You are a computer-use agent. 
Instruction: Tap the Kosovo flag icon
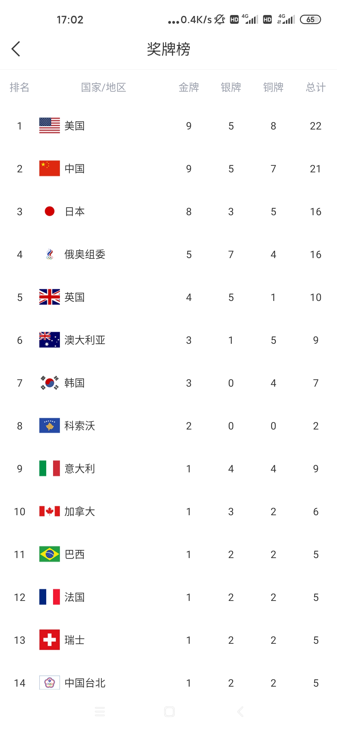pyautogui.click(x=50, y=426)
